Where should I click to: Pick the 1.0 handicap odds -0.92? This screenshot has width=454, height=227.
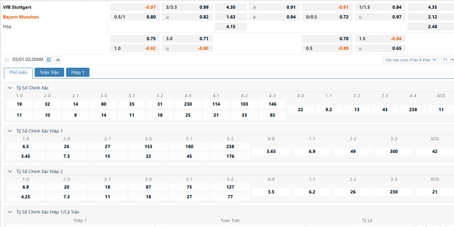(134, 48)
